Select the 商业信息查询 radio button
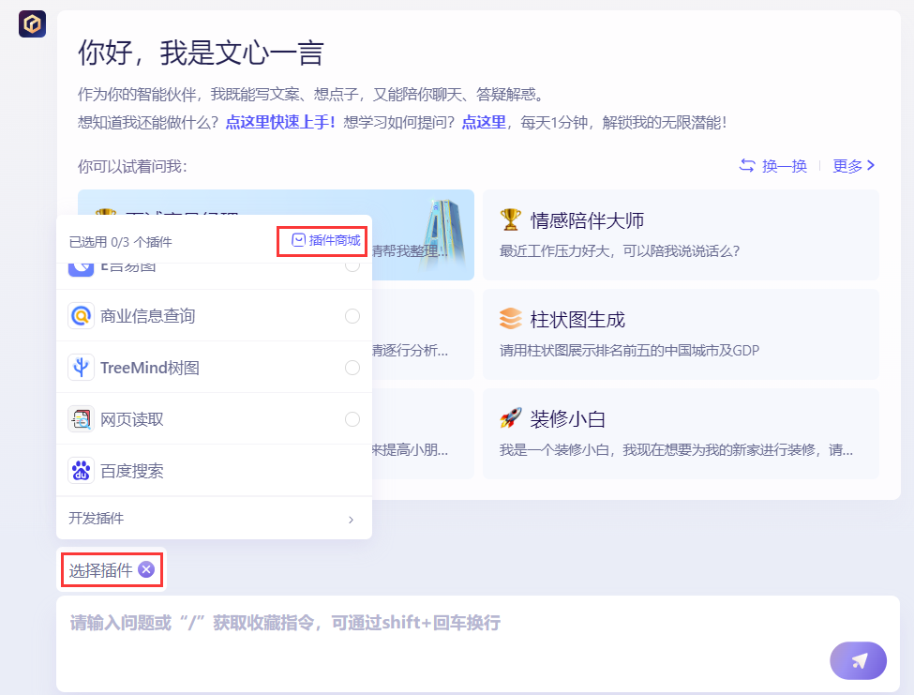Image resolution: width=914 pixels, height=695 pixels. (352, 316)
